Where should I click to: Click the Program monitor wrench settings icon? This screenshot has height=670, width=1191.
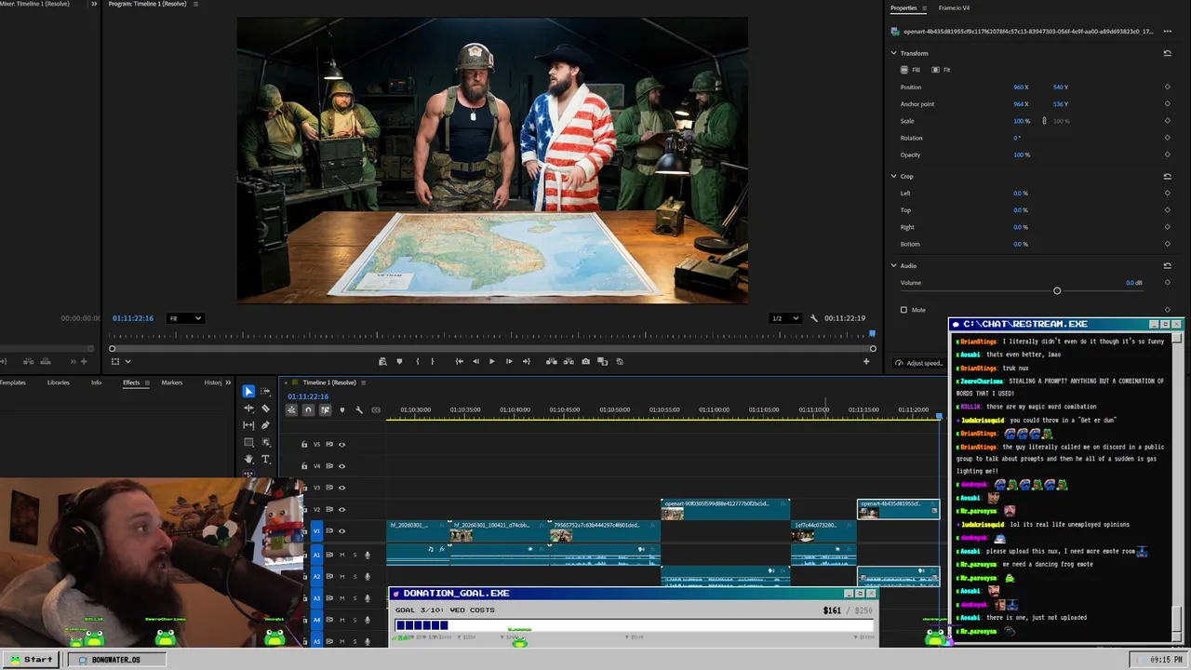tap(813, 318)
